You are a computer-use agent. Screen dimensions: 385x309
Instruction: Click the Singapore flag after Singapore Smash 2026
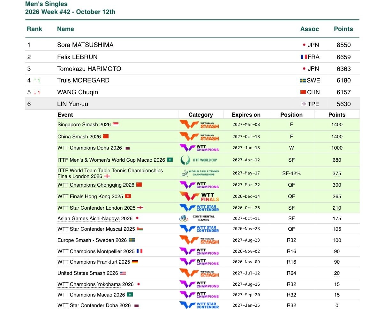tap(116, 124)
